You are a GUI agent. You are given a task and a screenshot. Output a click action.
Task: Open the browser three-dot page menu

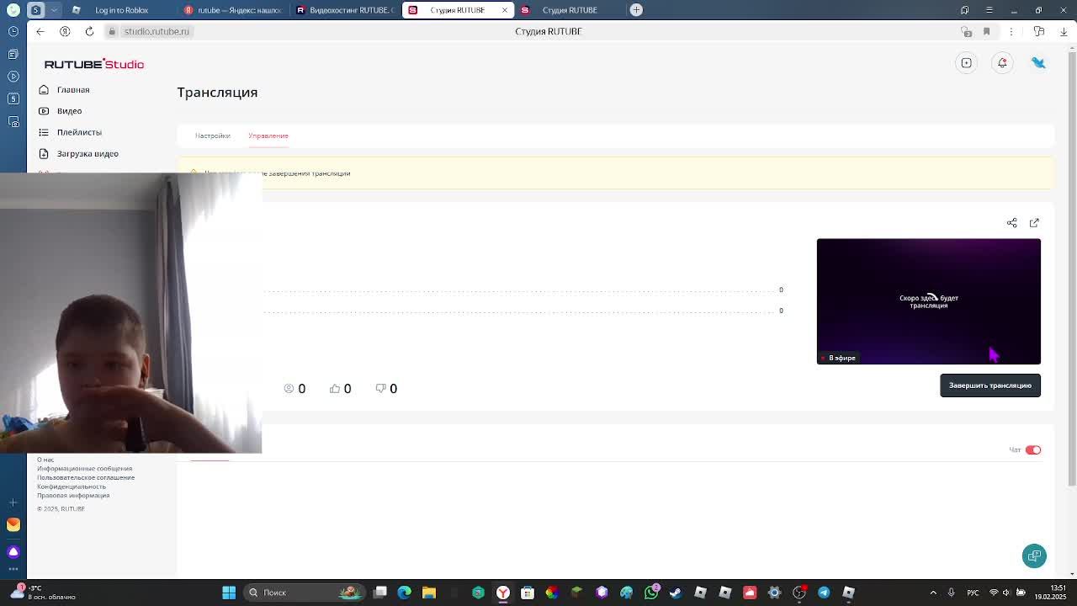click(x=1011, y=31)
